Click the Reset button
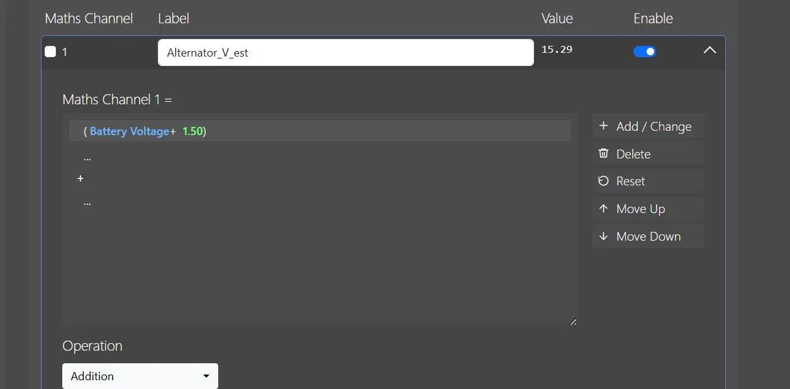Image resolution: width=790 pixels, height=389 pixels. (x=648, y=181)
